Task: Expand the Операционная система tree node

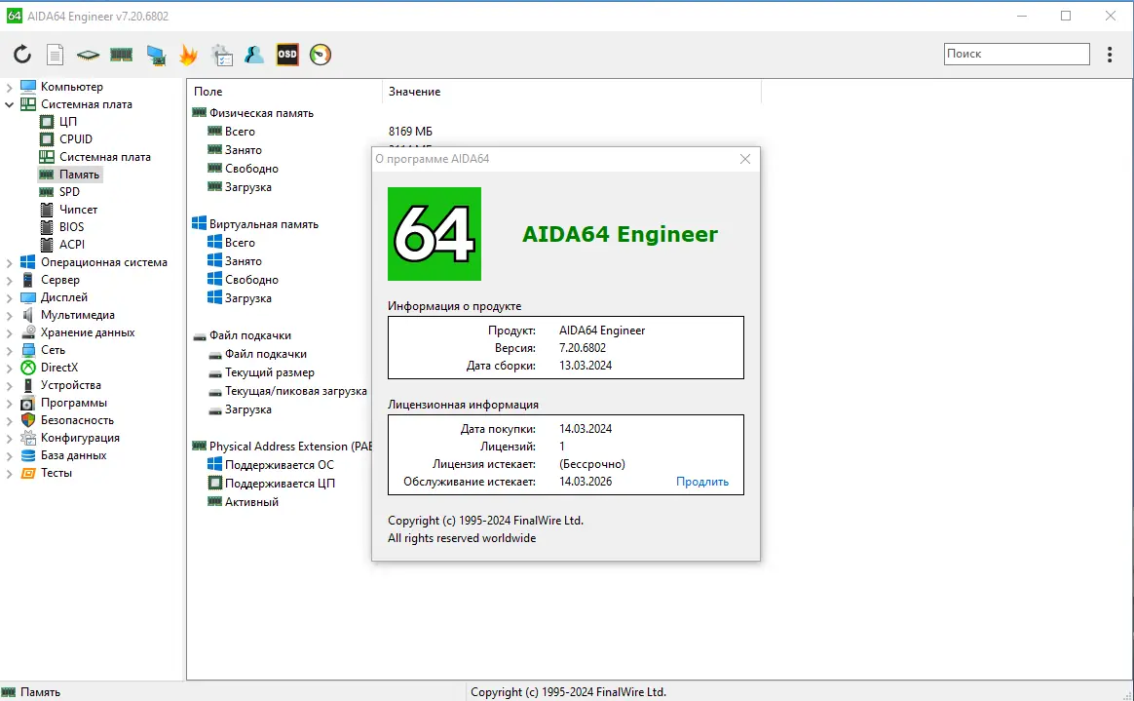Action: (x=8, y=261)
